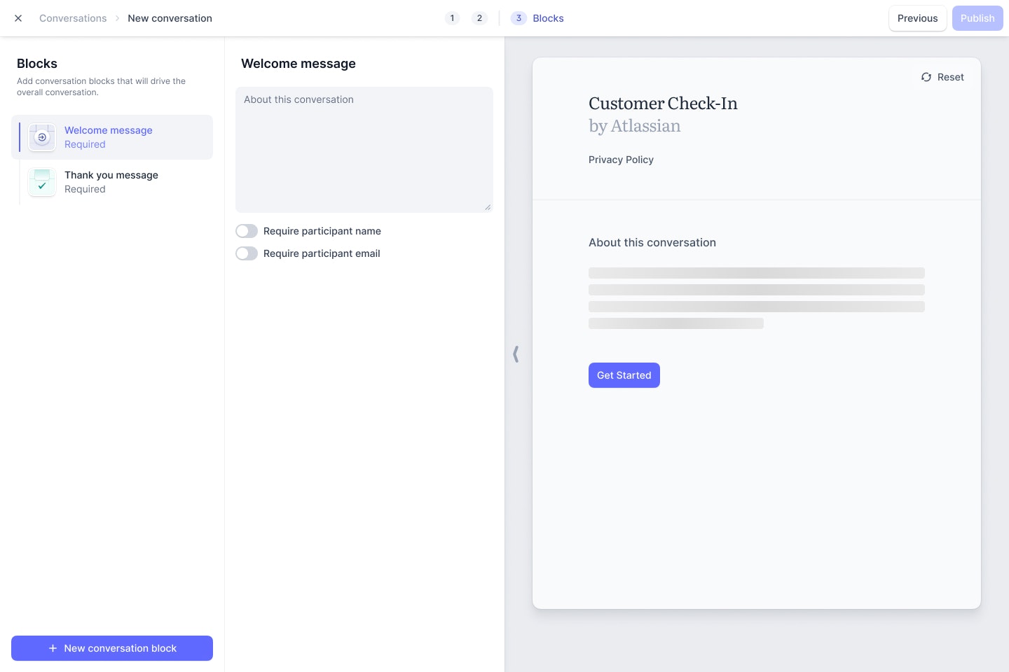The image size is (1009, 672).
Task: Open the Conversations breadcrumb link
Action: pos(73,18)
